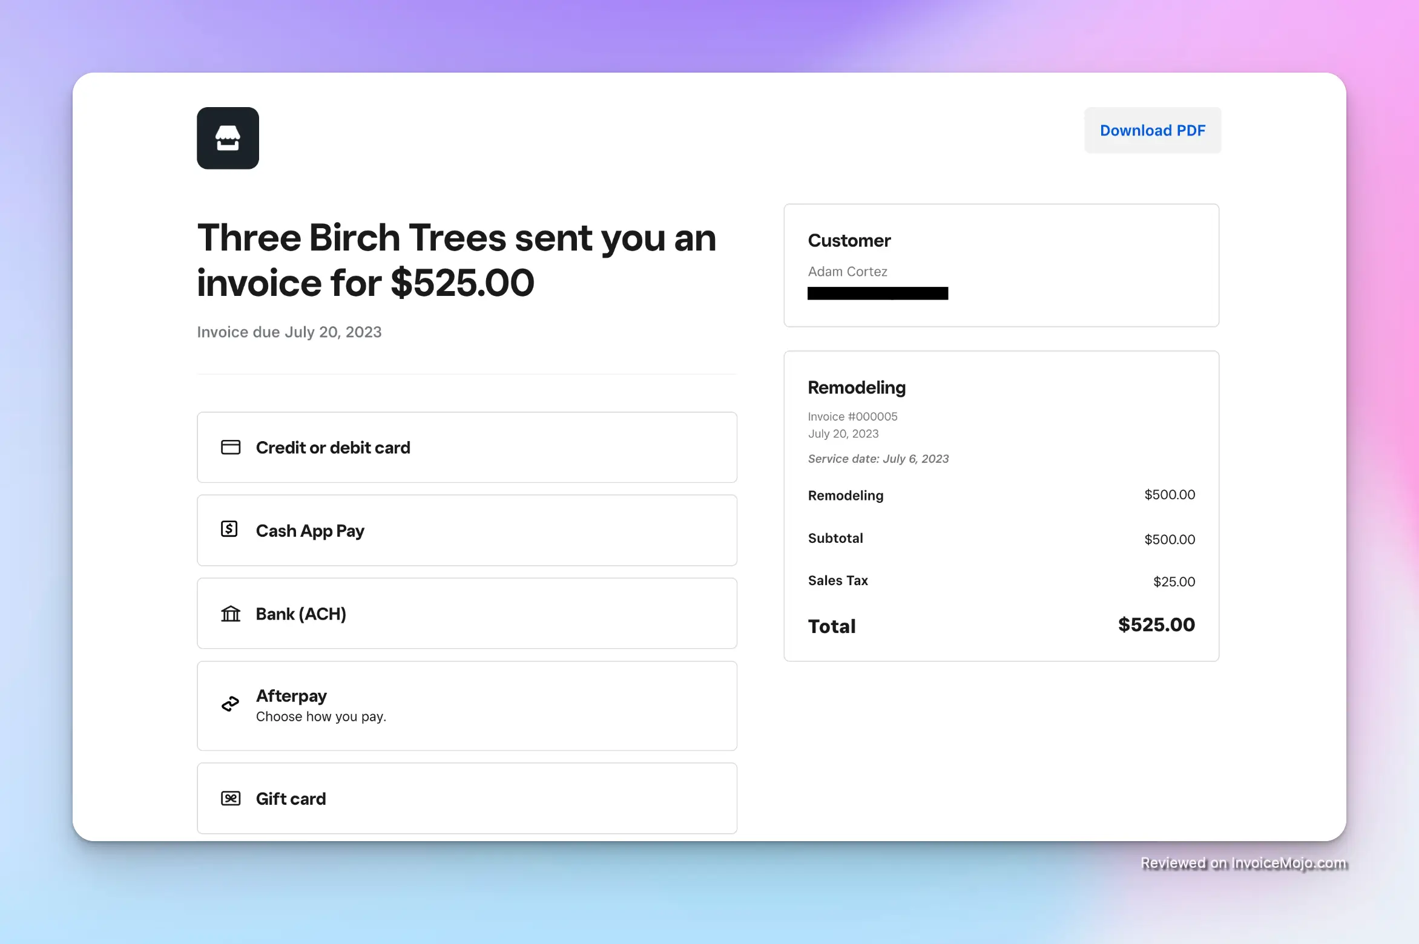Click the Remodeling invoice heading
The width and height of the screenshot is (1419, 944).
856,387
